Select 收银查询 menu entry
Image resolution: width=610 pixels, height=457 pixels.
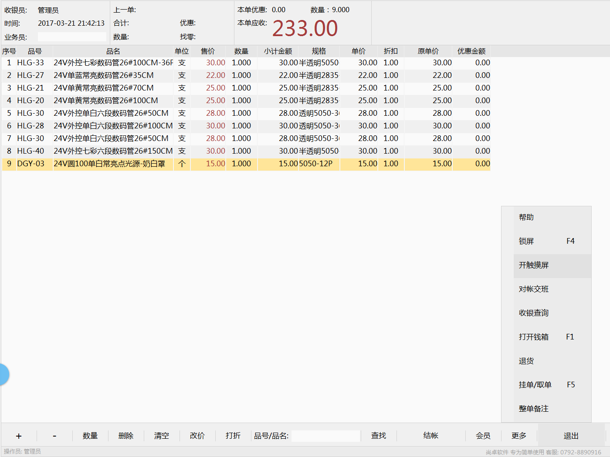(x=534, y=313)
